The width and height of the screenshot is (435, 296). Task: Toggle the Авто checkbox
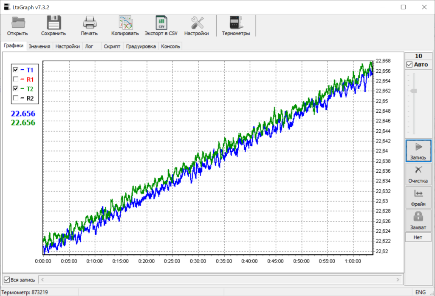coord(410,65)
